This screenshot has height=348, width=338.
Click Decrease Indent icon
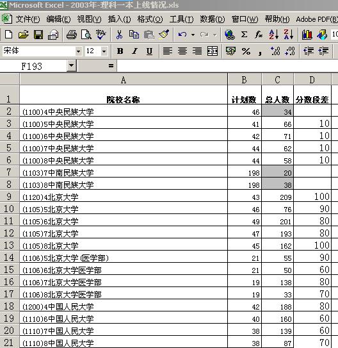309,51
